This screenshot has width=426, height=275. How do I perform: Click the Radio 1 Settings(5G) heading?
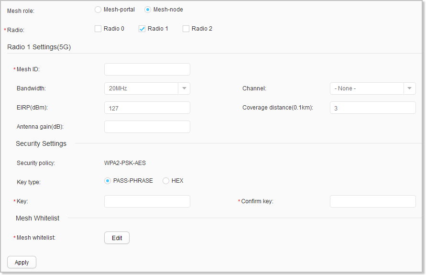tap(39, 47)
